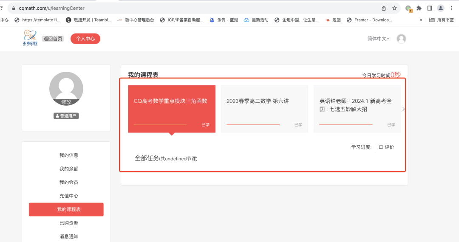Select 我的会员 in the sidebar
The height and width of the screenshot is (242, 459).
click(69, 182)
